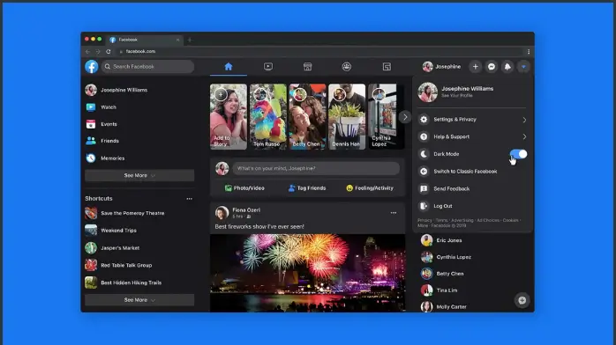Image resolution: width=616 pixels, height=345 pixels.
Task: Click the What's on your mind box
Action: pos(316,168)
